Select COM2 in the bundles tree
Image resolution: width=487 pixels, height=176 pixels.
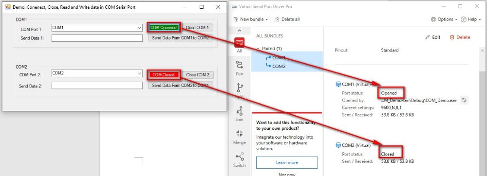tap(279, 66)
